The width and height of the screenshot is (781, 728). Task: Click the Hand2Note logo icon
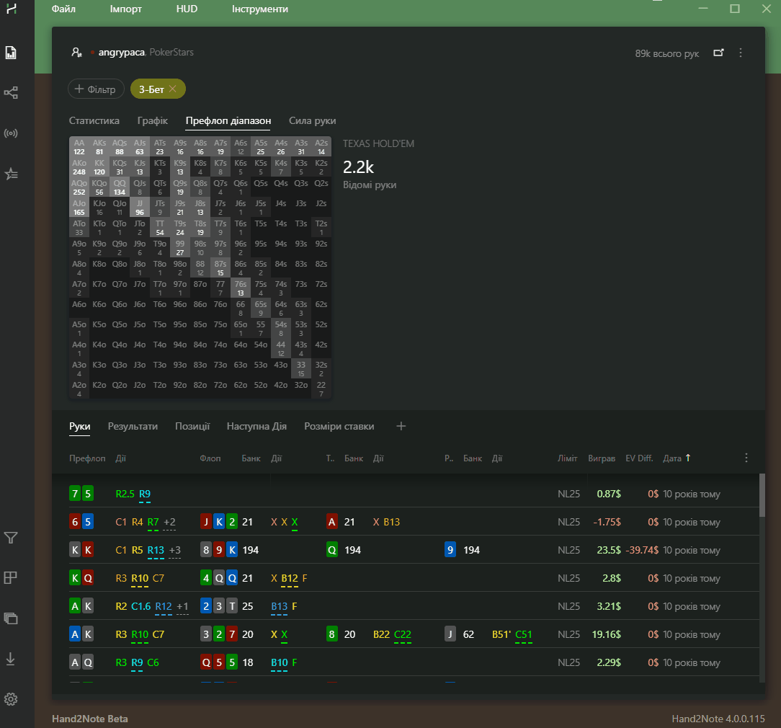(11, 9)
